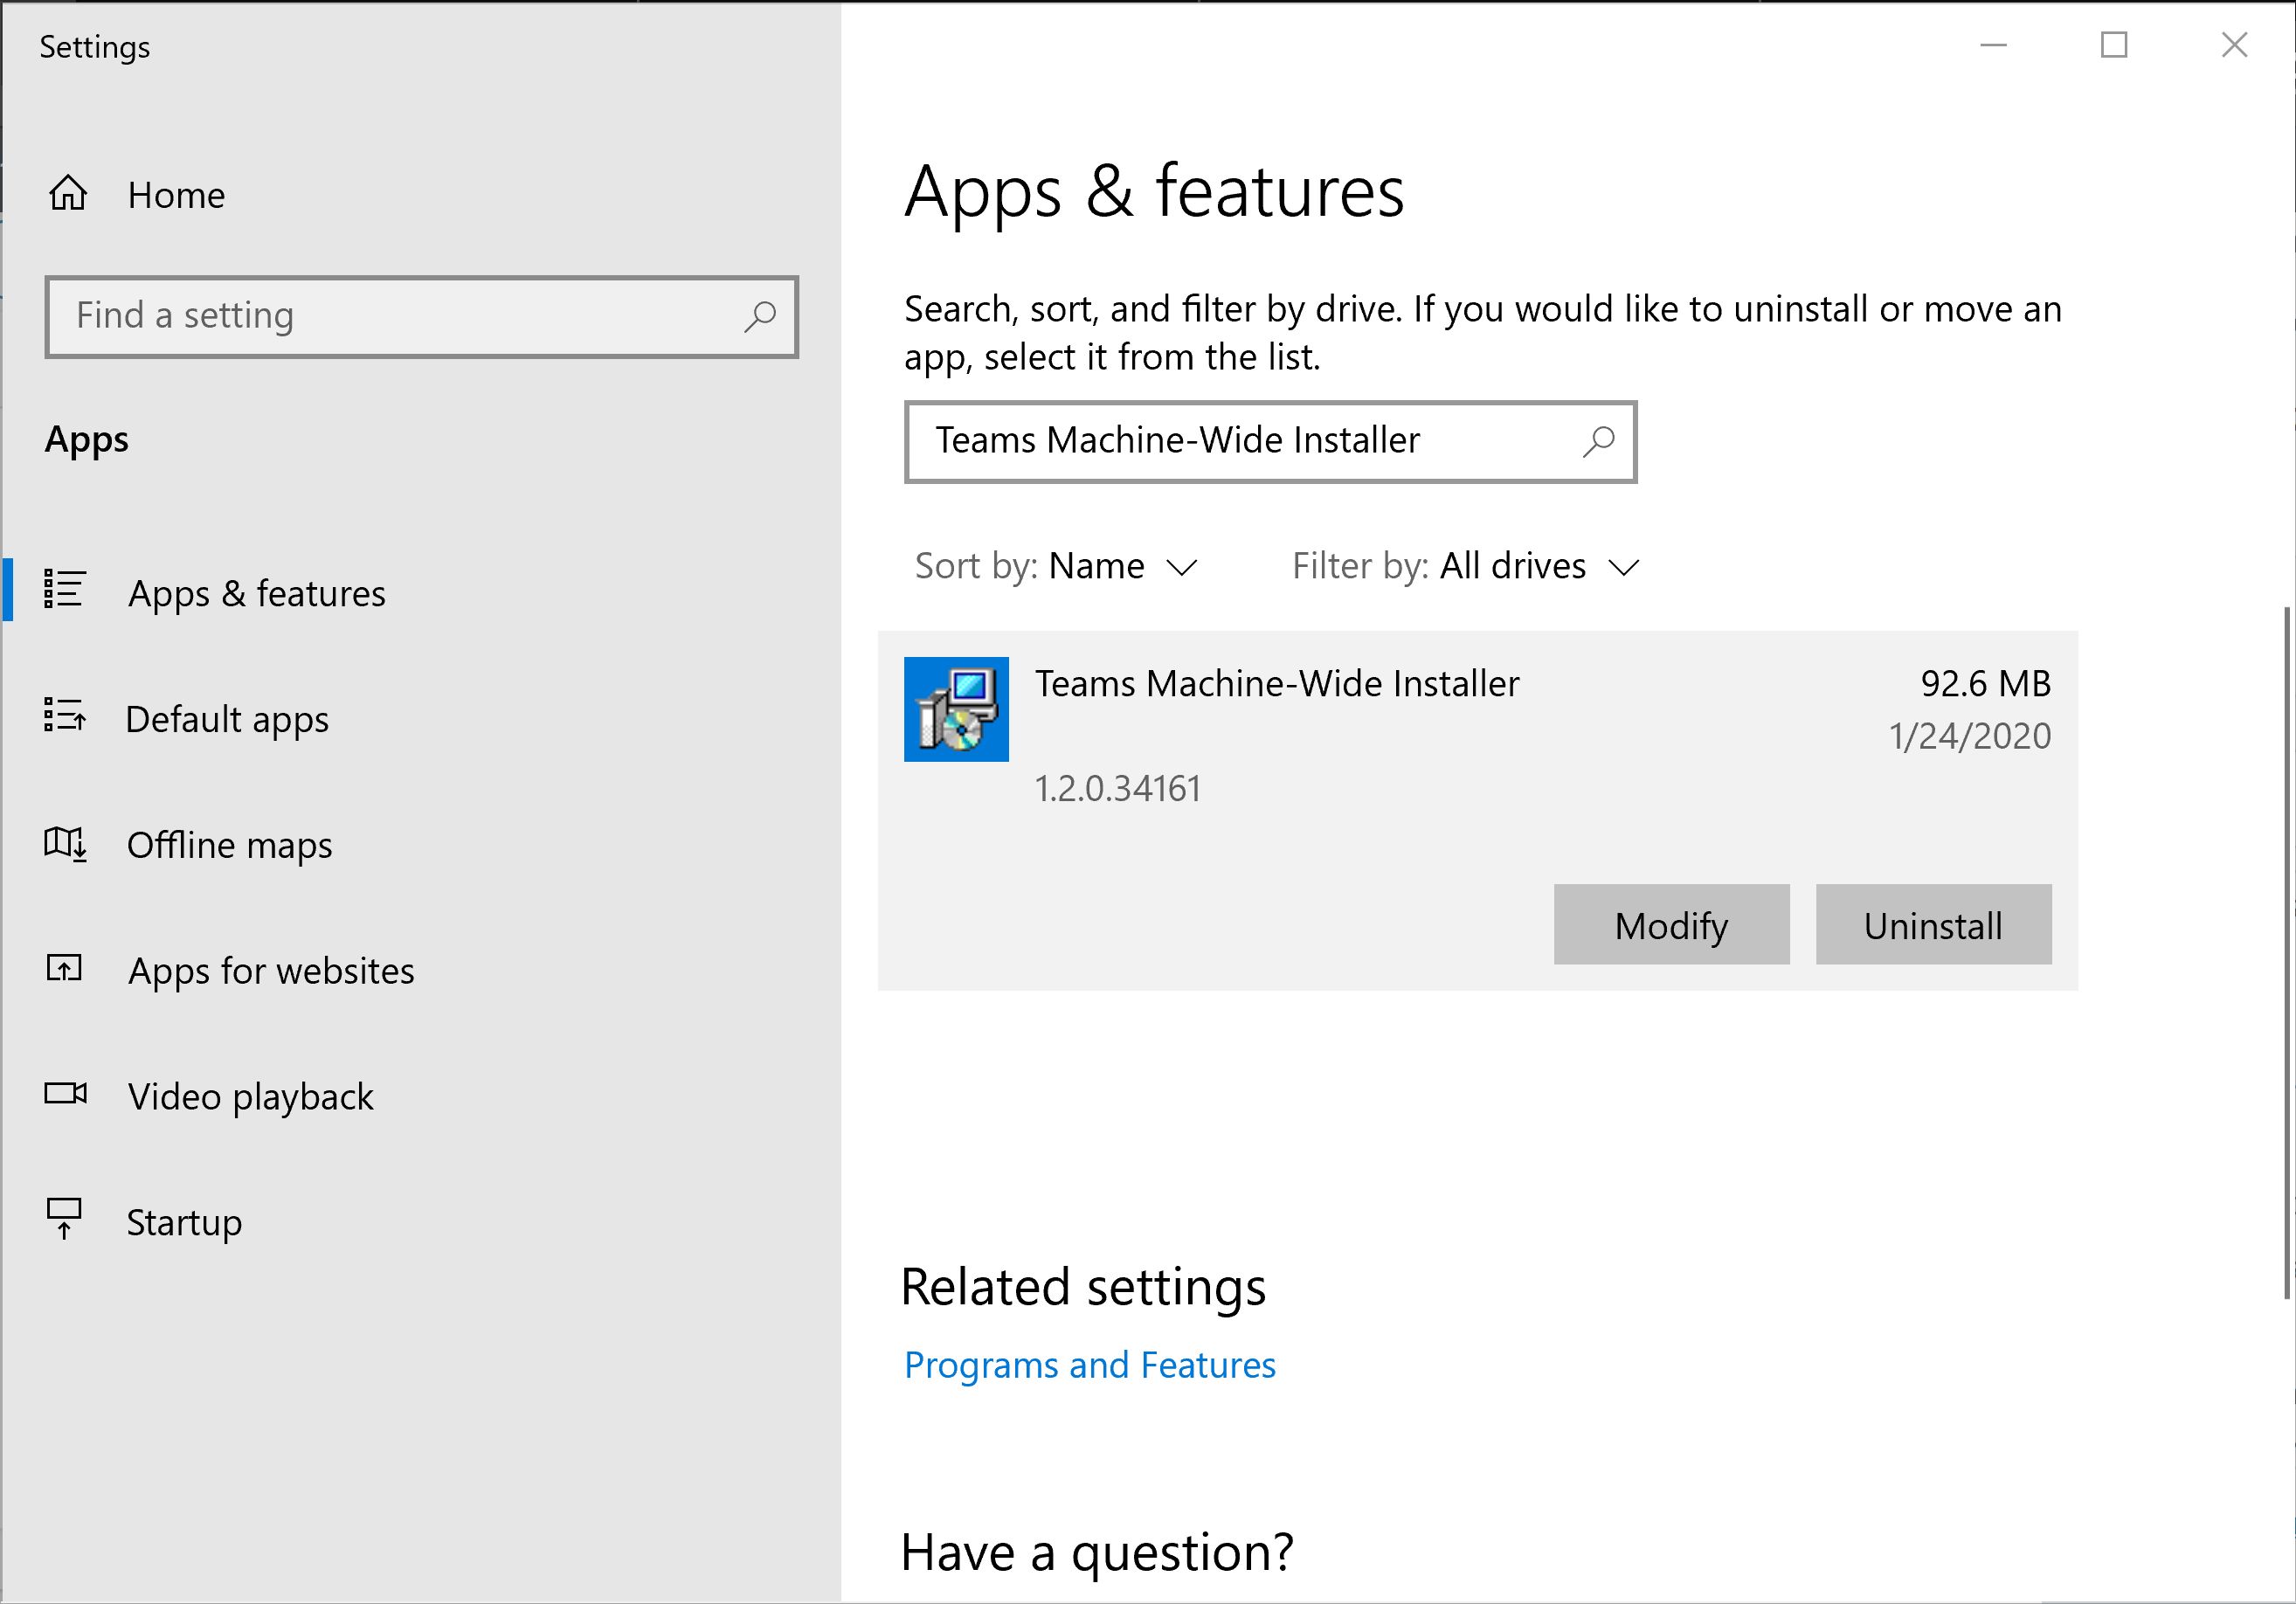Select the Apps for websites icon
Viewport: 2296px width, 1604px height.
point(65,970)
